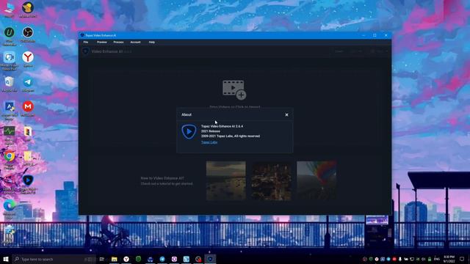
Task: Click the system tray clock
Action: pyautogui.click(x=449, y=259)
